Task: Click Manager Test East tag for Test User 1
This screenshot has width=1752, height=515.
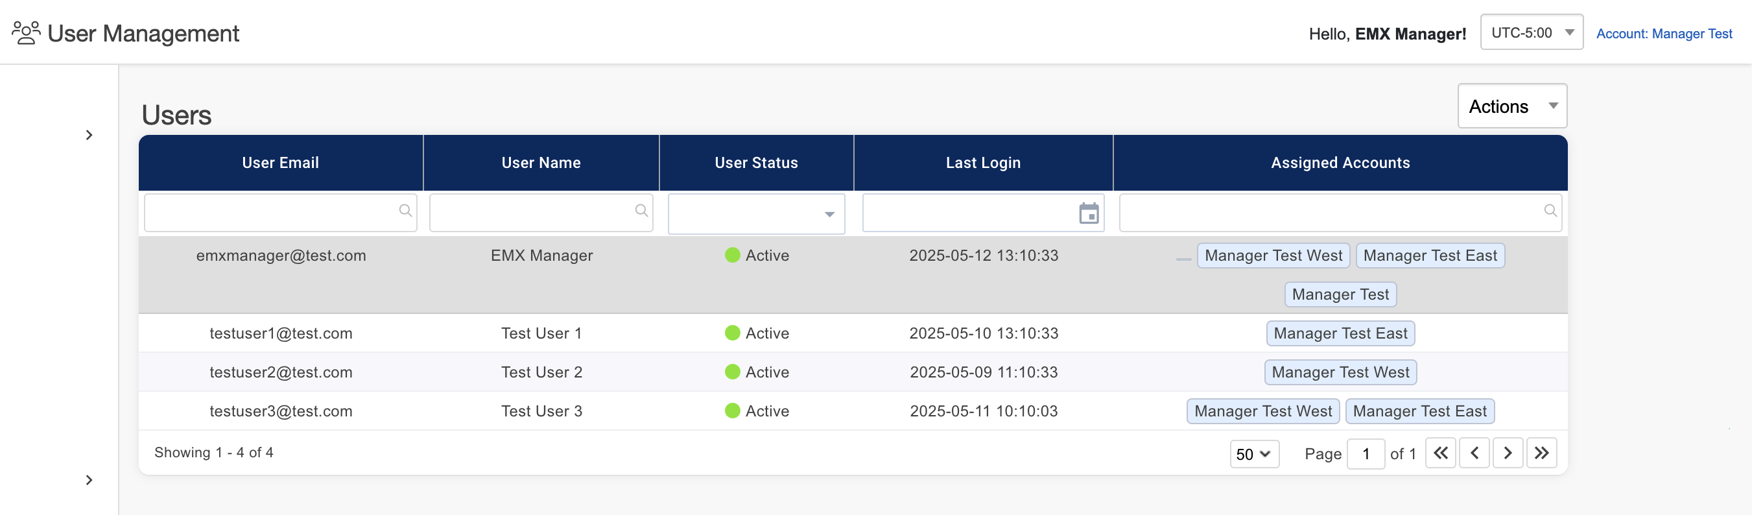Action: pyautogui.click(x=1340, y=333)
